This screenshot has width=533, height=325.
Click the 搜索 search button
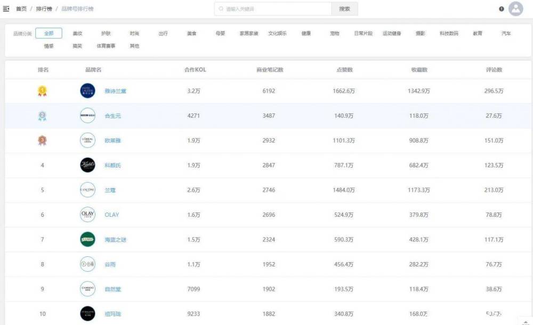coord(344,9)
